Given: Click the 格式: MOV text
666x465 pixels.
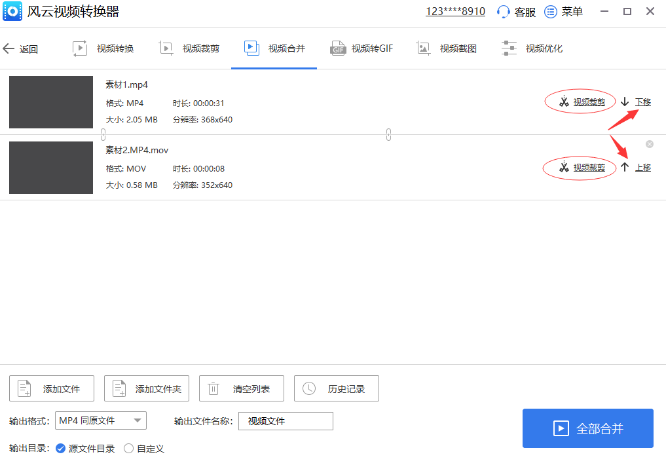Looking at the screenshot, I should coord(126,168).
